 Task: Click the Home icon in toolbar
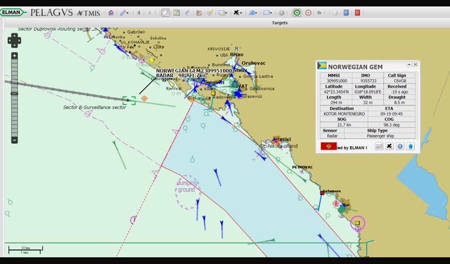click(x=111, y=13)
